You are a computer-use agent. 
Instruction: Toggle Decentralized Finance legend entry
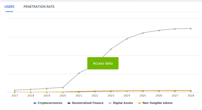85,103
